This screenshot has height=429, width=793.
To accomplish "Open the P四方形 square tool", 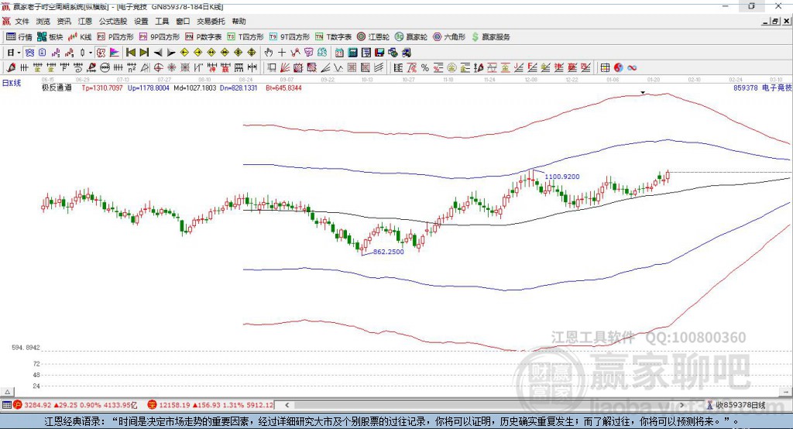I will tap(115, 37).
